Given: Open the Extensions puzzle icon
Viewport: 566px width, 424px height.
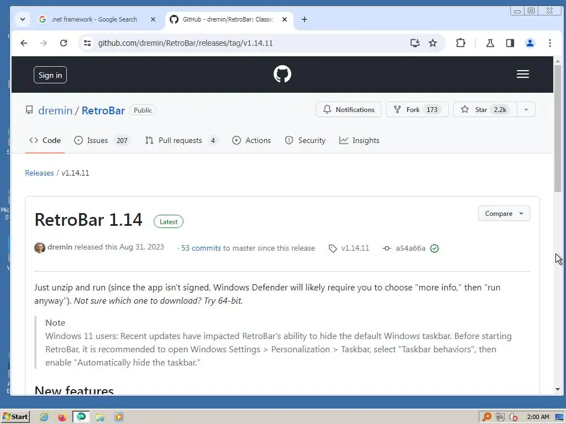Looking at the screenshot, I should click(460, 43).
